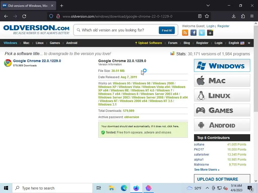258x193 pixels.
Task: Click the OldVersion.com site logo
Action: [x=36, y=30]
